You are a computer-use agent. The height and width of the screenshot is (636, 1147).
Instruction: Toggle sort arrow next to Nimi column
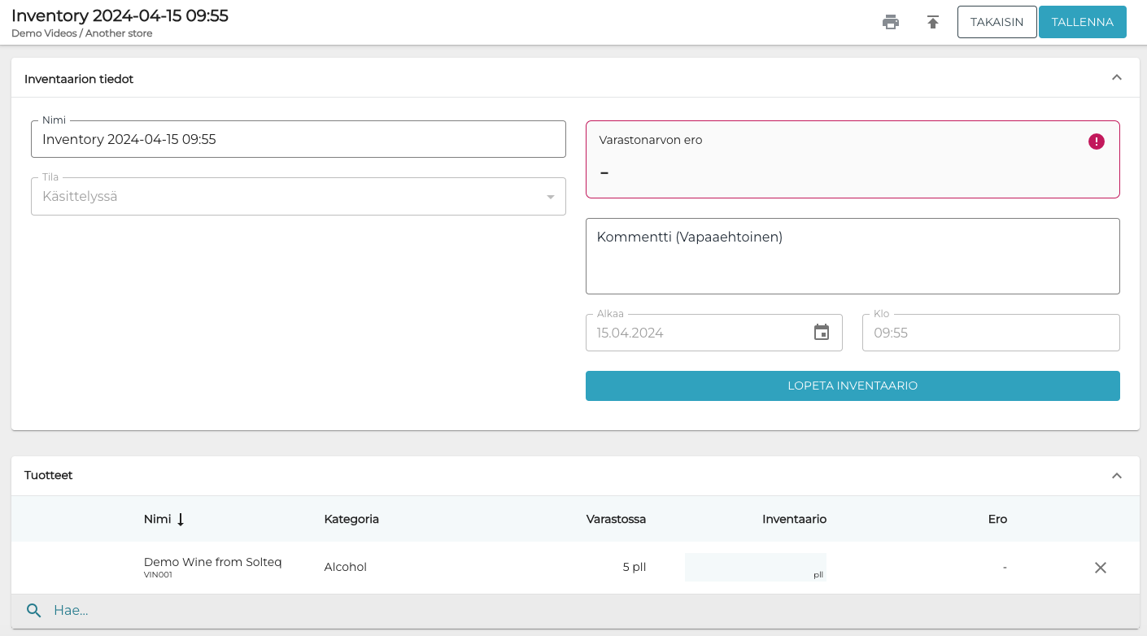click(x=181, y=519)
